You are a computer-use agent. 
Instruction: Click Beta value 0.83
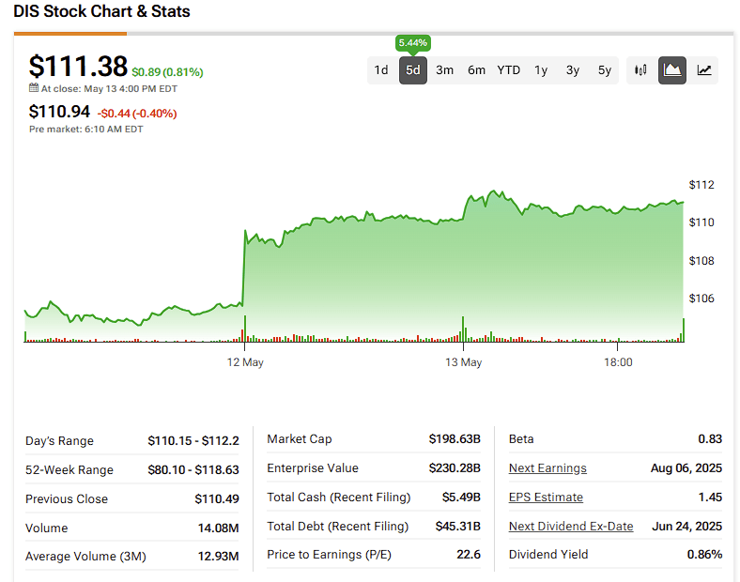pos(710,439)
